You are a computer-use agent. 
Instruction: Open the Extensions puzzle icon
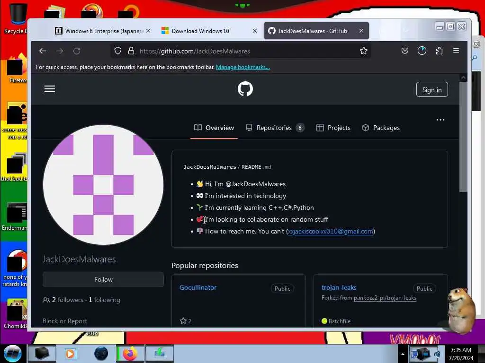439,51
